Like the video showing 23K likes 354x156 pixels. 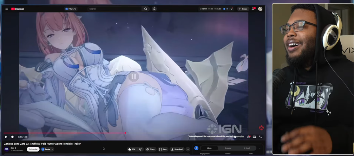[132, 149]
